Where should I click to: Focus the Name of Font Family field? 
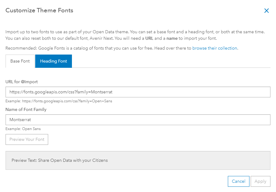click(x=138, y=120)
